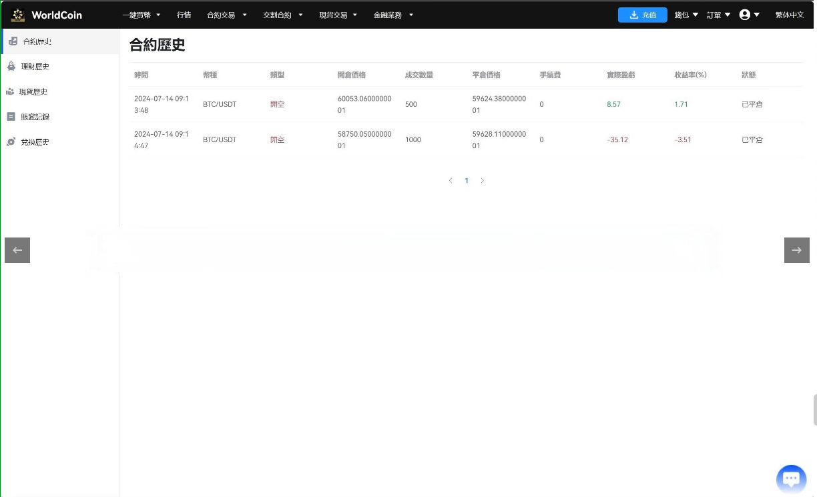This screenshot has width=817, height=497.
Task: Select the 金融業務 menu
Action: coord(388,15)
